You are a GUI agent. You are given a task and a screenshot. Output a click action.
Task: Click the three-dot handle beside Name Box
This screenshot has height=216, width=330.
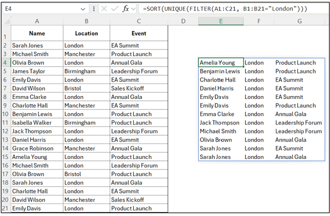pos(94,8)
